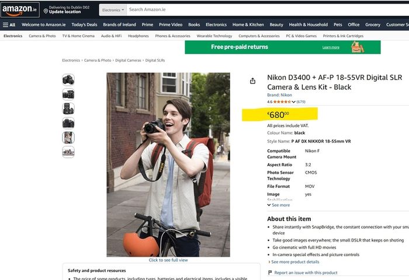Open Pets section
Screen dimensions: 409x280
pyautogui.click(x=338, y=24)
